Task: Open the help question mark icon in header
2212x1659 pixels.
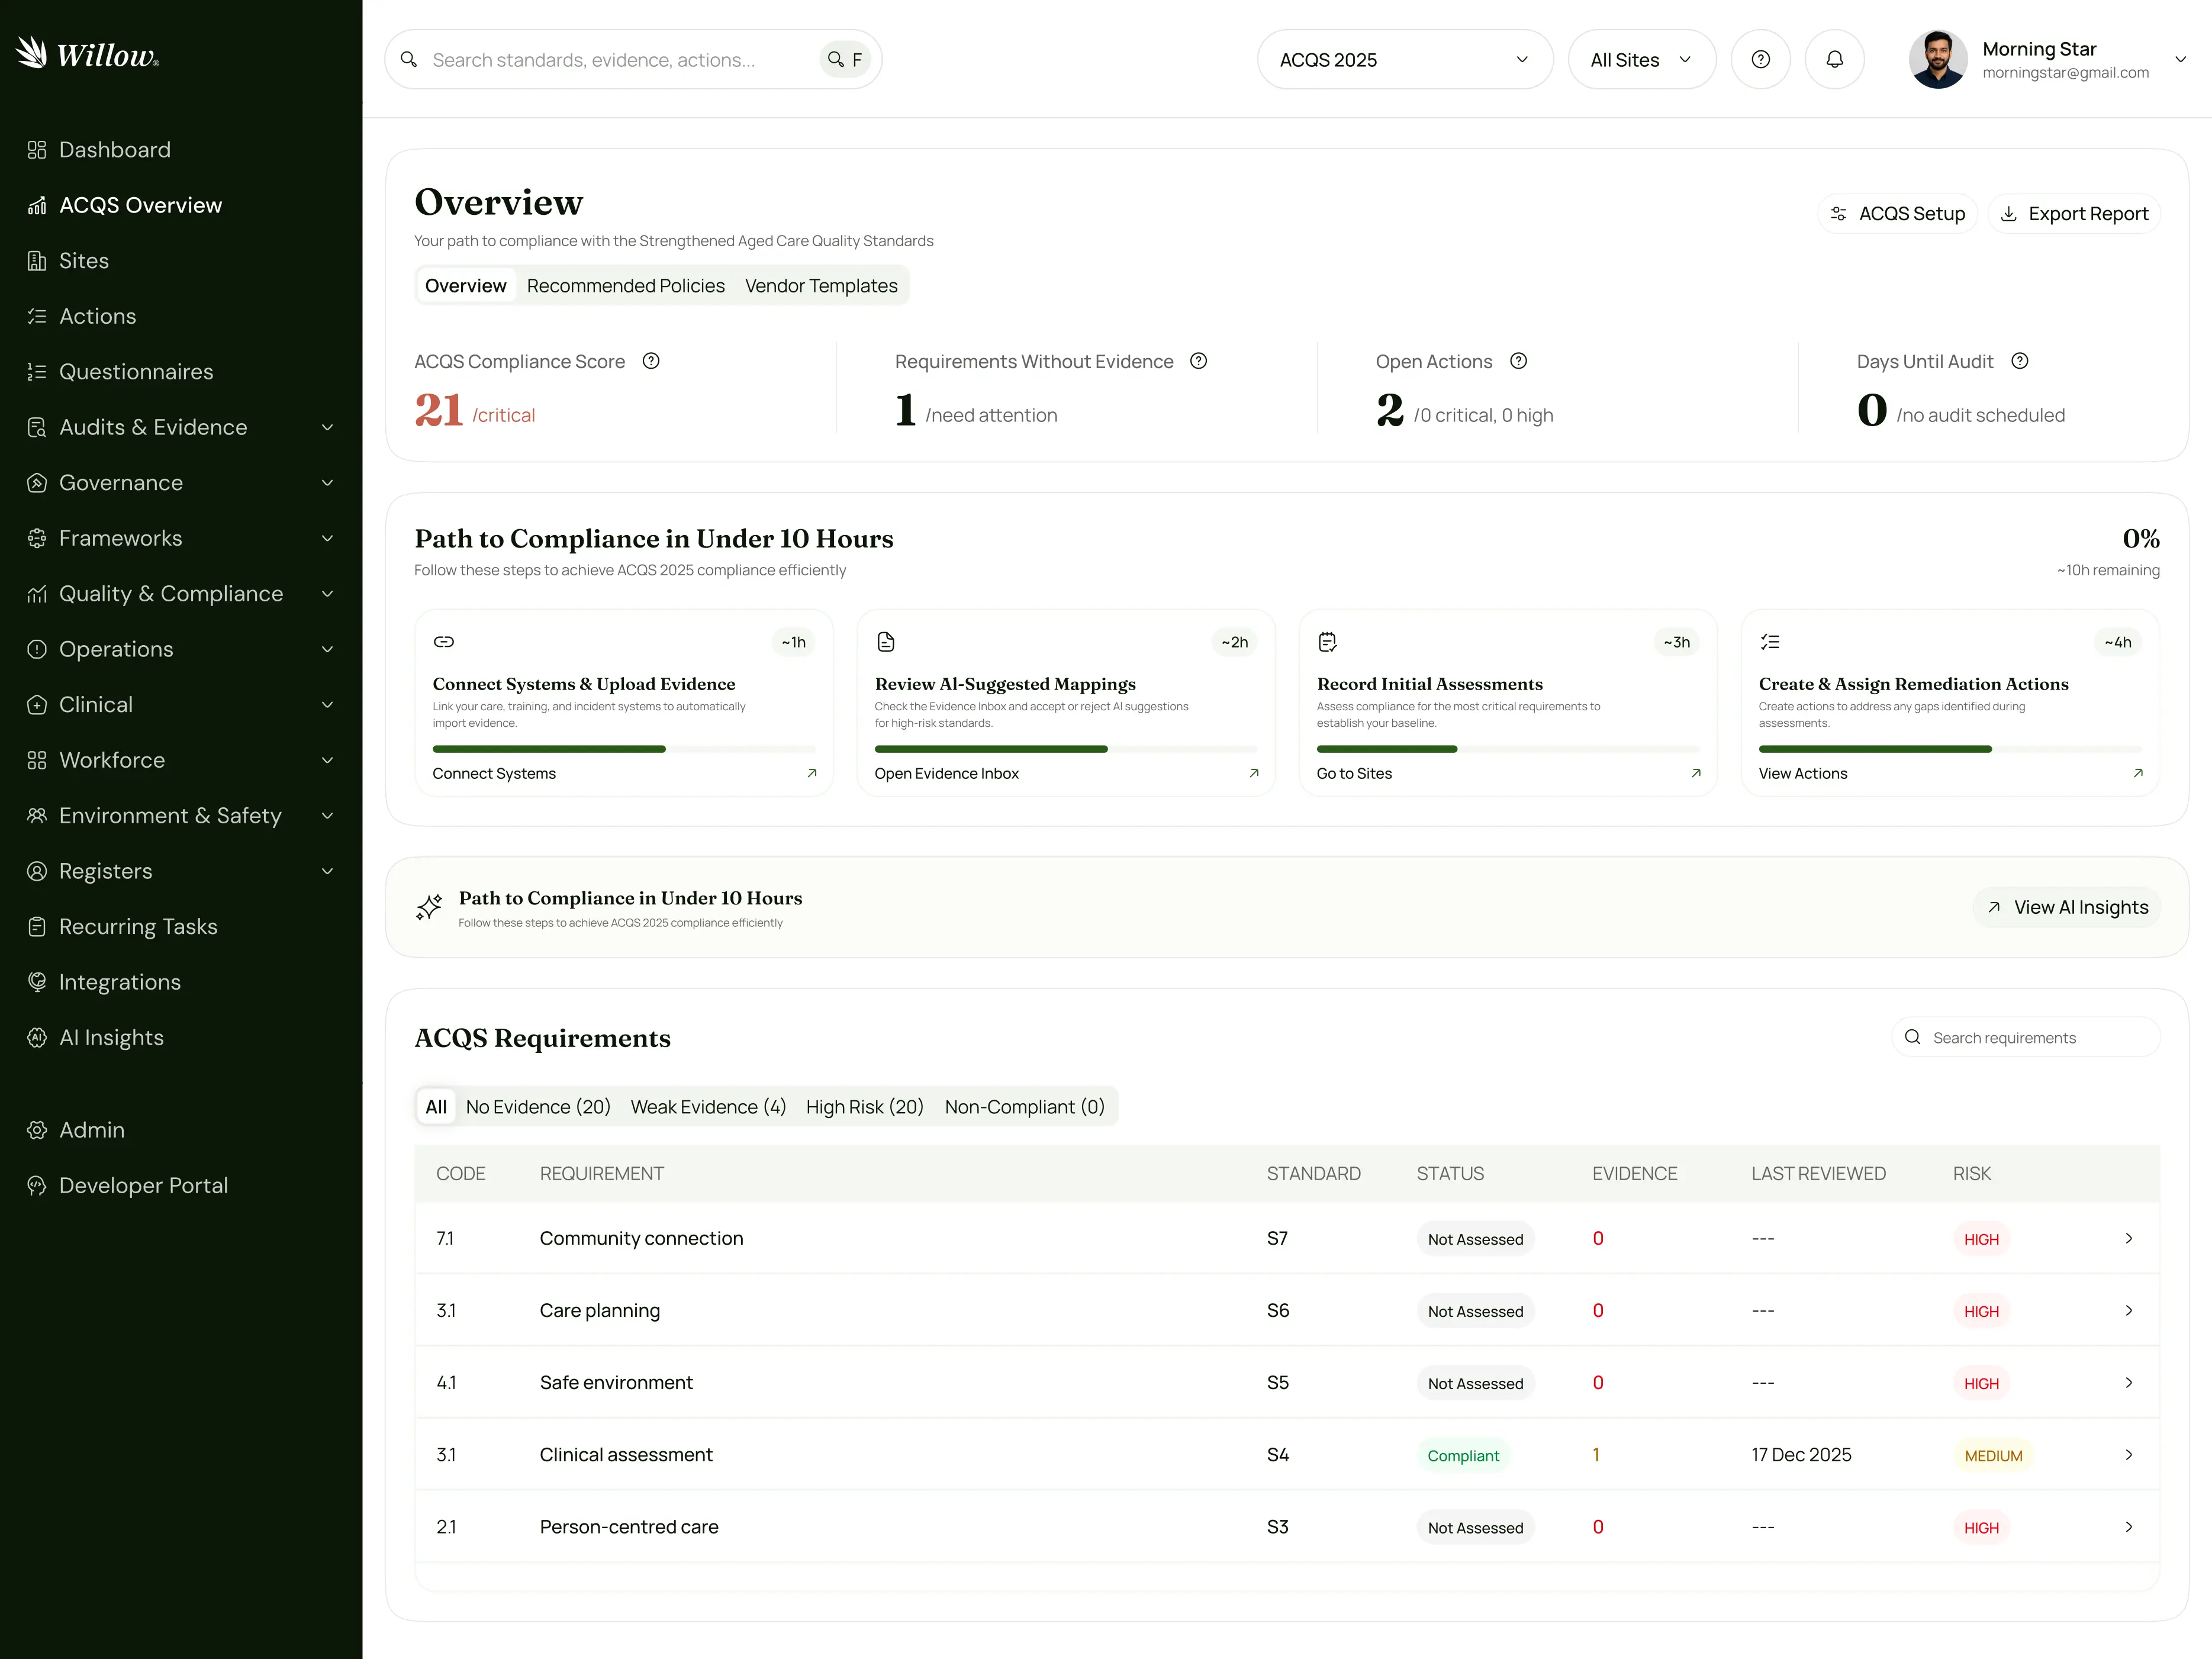Action: pos(1761,59)
